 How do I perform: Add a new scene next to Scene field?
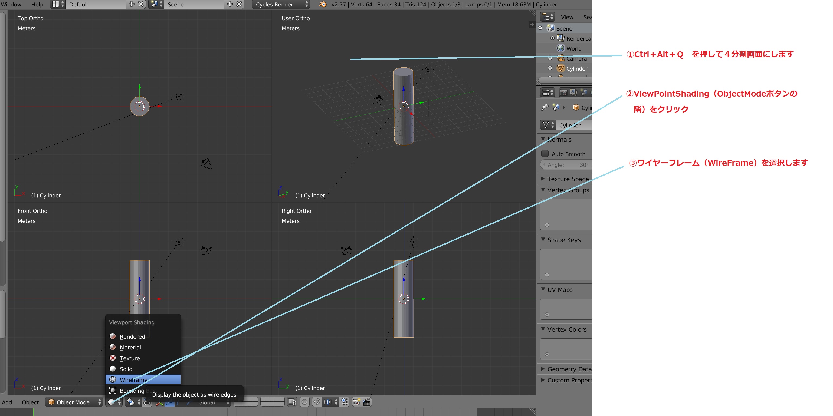point(230,4)
